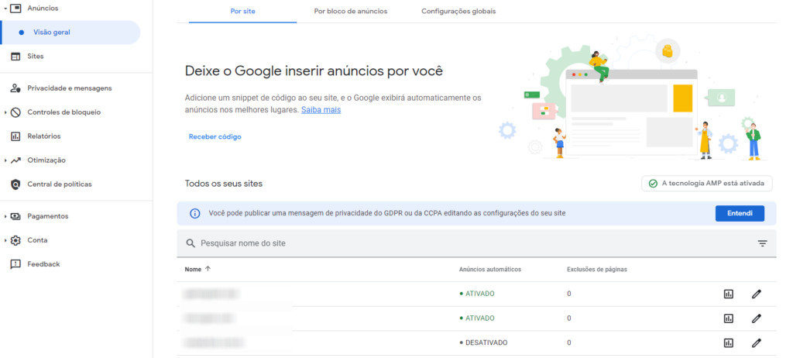The image size is (793, 358).
Task: Click the Controles de bloqueio blocked-circle icon
Action: pyautogui.click(x=15, y=112)
